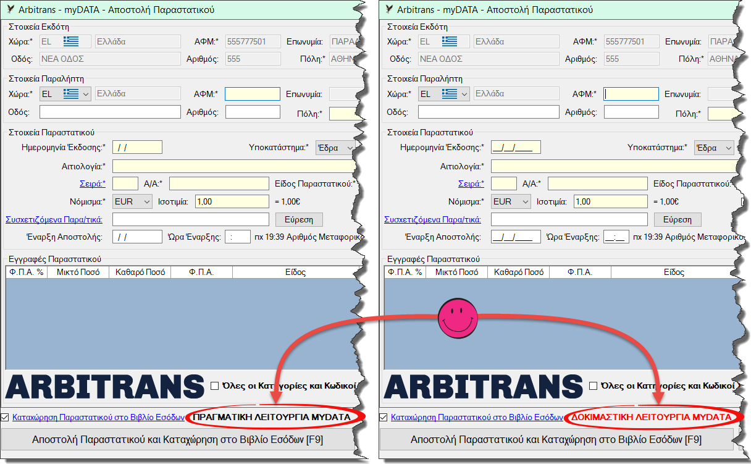Select the 'Φ.Π.Α. %' column header in left window

pos(26,272)
